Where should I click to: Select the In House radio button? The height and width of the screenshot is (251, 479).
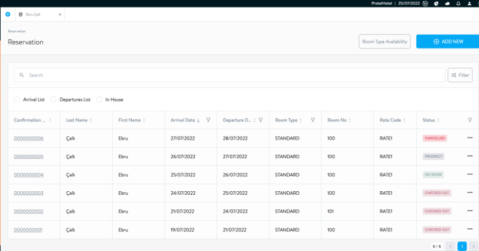pyautogui.click(x=99, y=99)
